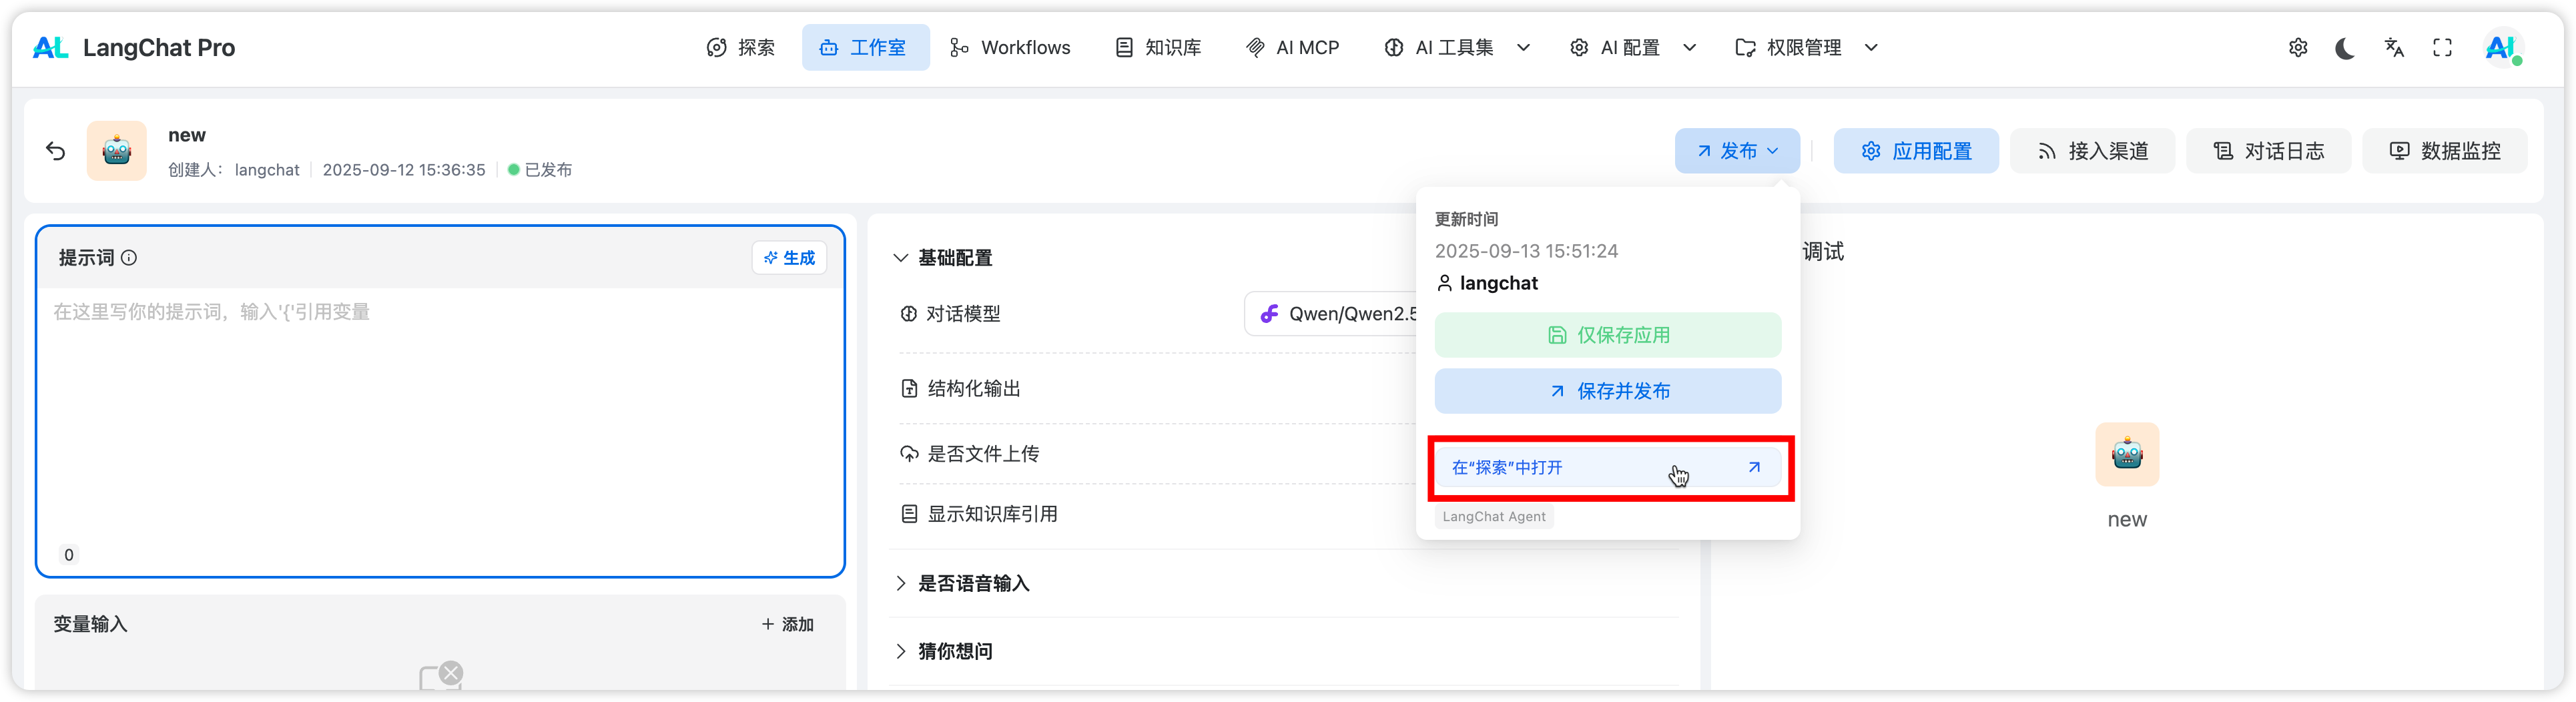Click the 仅保存应用 button
This screenshot has width=2576, height=702.
coord(1607,335)
